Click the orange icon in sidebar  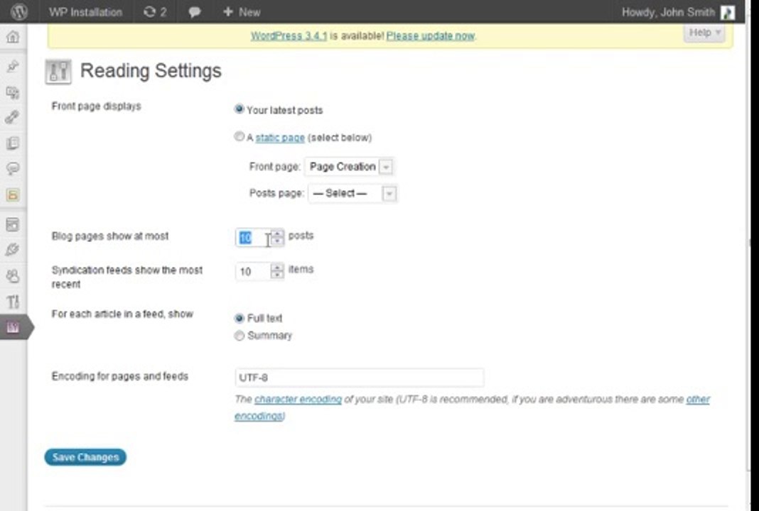13,195
